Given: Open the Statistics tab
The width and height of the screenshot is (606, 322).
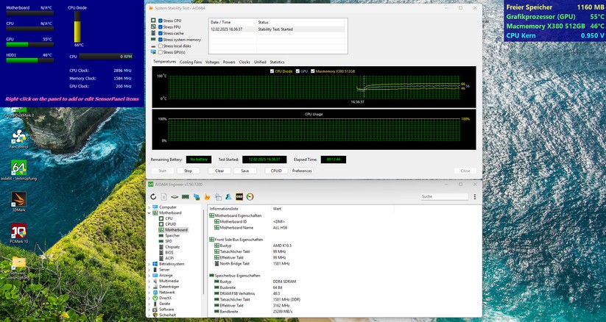Looking at the screenshot, I should pyautogui.click(x=277, y=62).
